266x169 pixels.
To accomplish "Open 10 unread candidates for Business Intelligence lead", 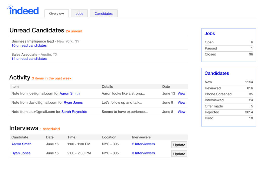I will pyautogui.click(x=29, y=45).
